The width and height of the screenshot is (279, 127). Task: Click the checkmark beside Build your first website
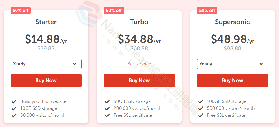tap(14, 101)
